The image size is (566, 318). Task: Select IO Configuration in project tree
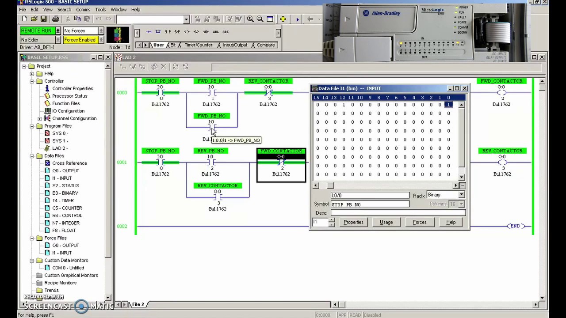[x=68, y=111]
